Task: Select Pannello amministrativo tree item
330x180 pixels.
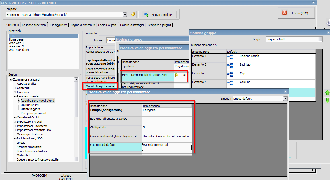Action: (32, 151)
